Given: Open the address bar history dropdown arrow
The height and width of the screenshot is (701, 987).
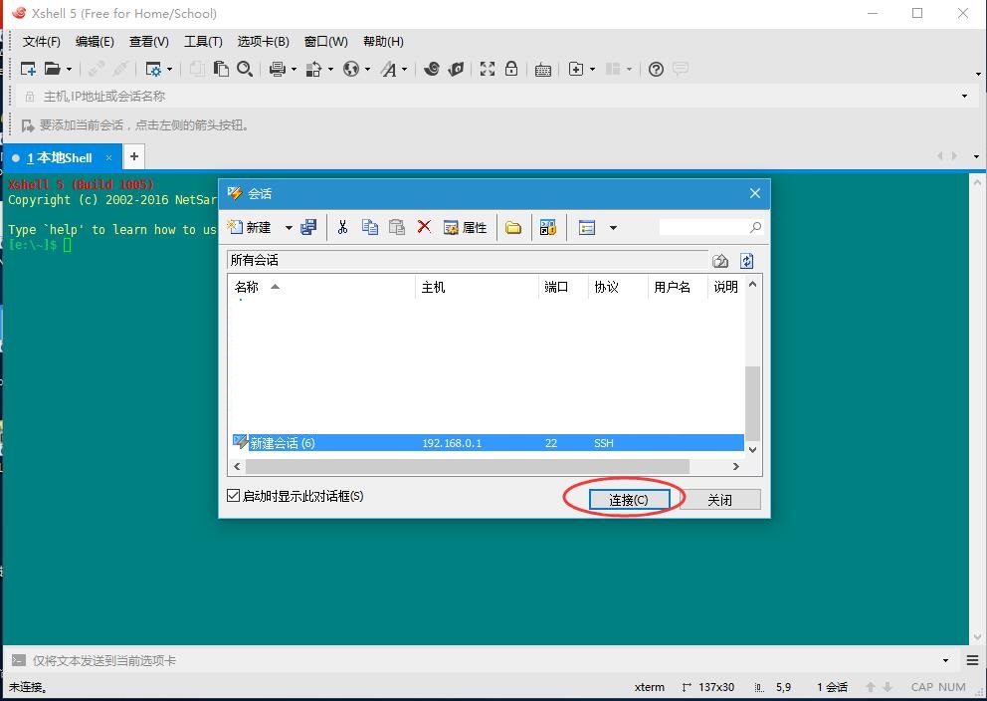Looking at the screenshot, I should pyautogui.click(x=964, y=97).
